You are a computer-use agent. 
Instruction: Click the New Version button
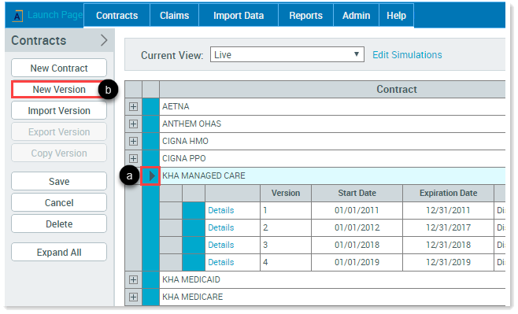(x=59, y=90)
